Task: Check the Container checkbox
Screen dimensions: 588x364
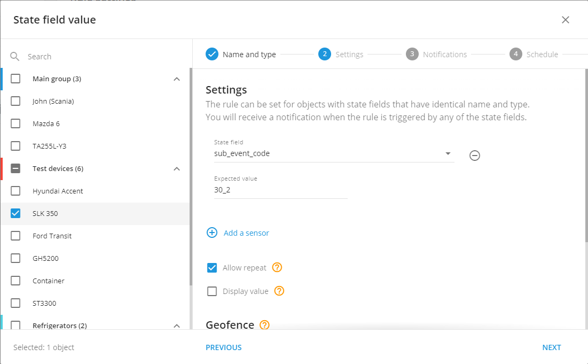Action: tap(15, 281)
